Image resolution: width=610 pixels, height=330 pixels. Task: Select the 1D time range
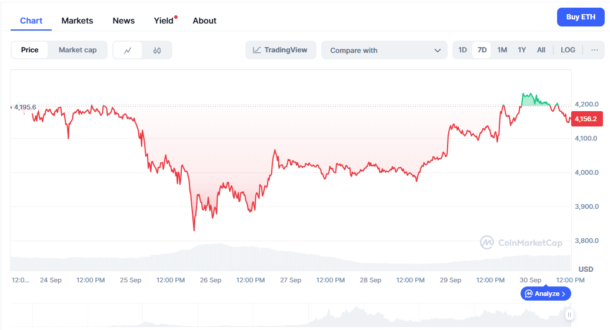(x=462, y=50)
